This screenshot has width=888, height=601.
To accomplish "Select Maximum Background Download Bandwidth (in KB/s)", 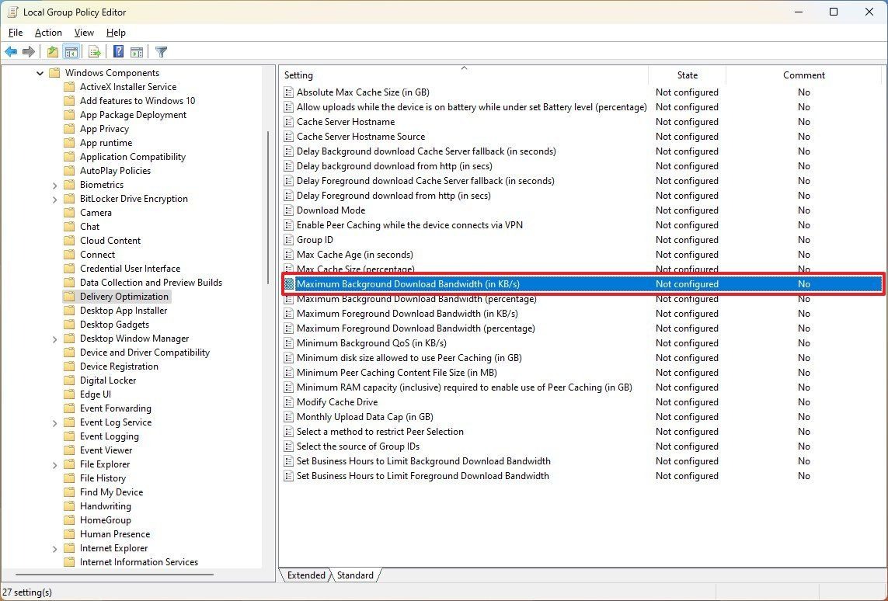I will pos(582,284).
